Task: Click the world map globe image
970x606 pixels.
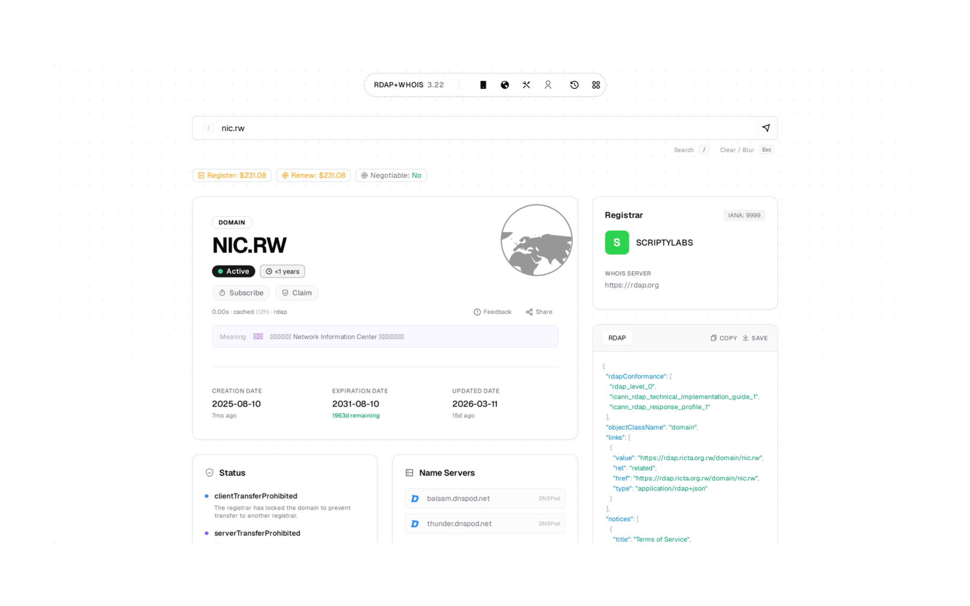Action: pos(537,240)
